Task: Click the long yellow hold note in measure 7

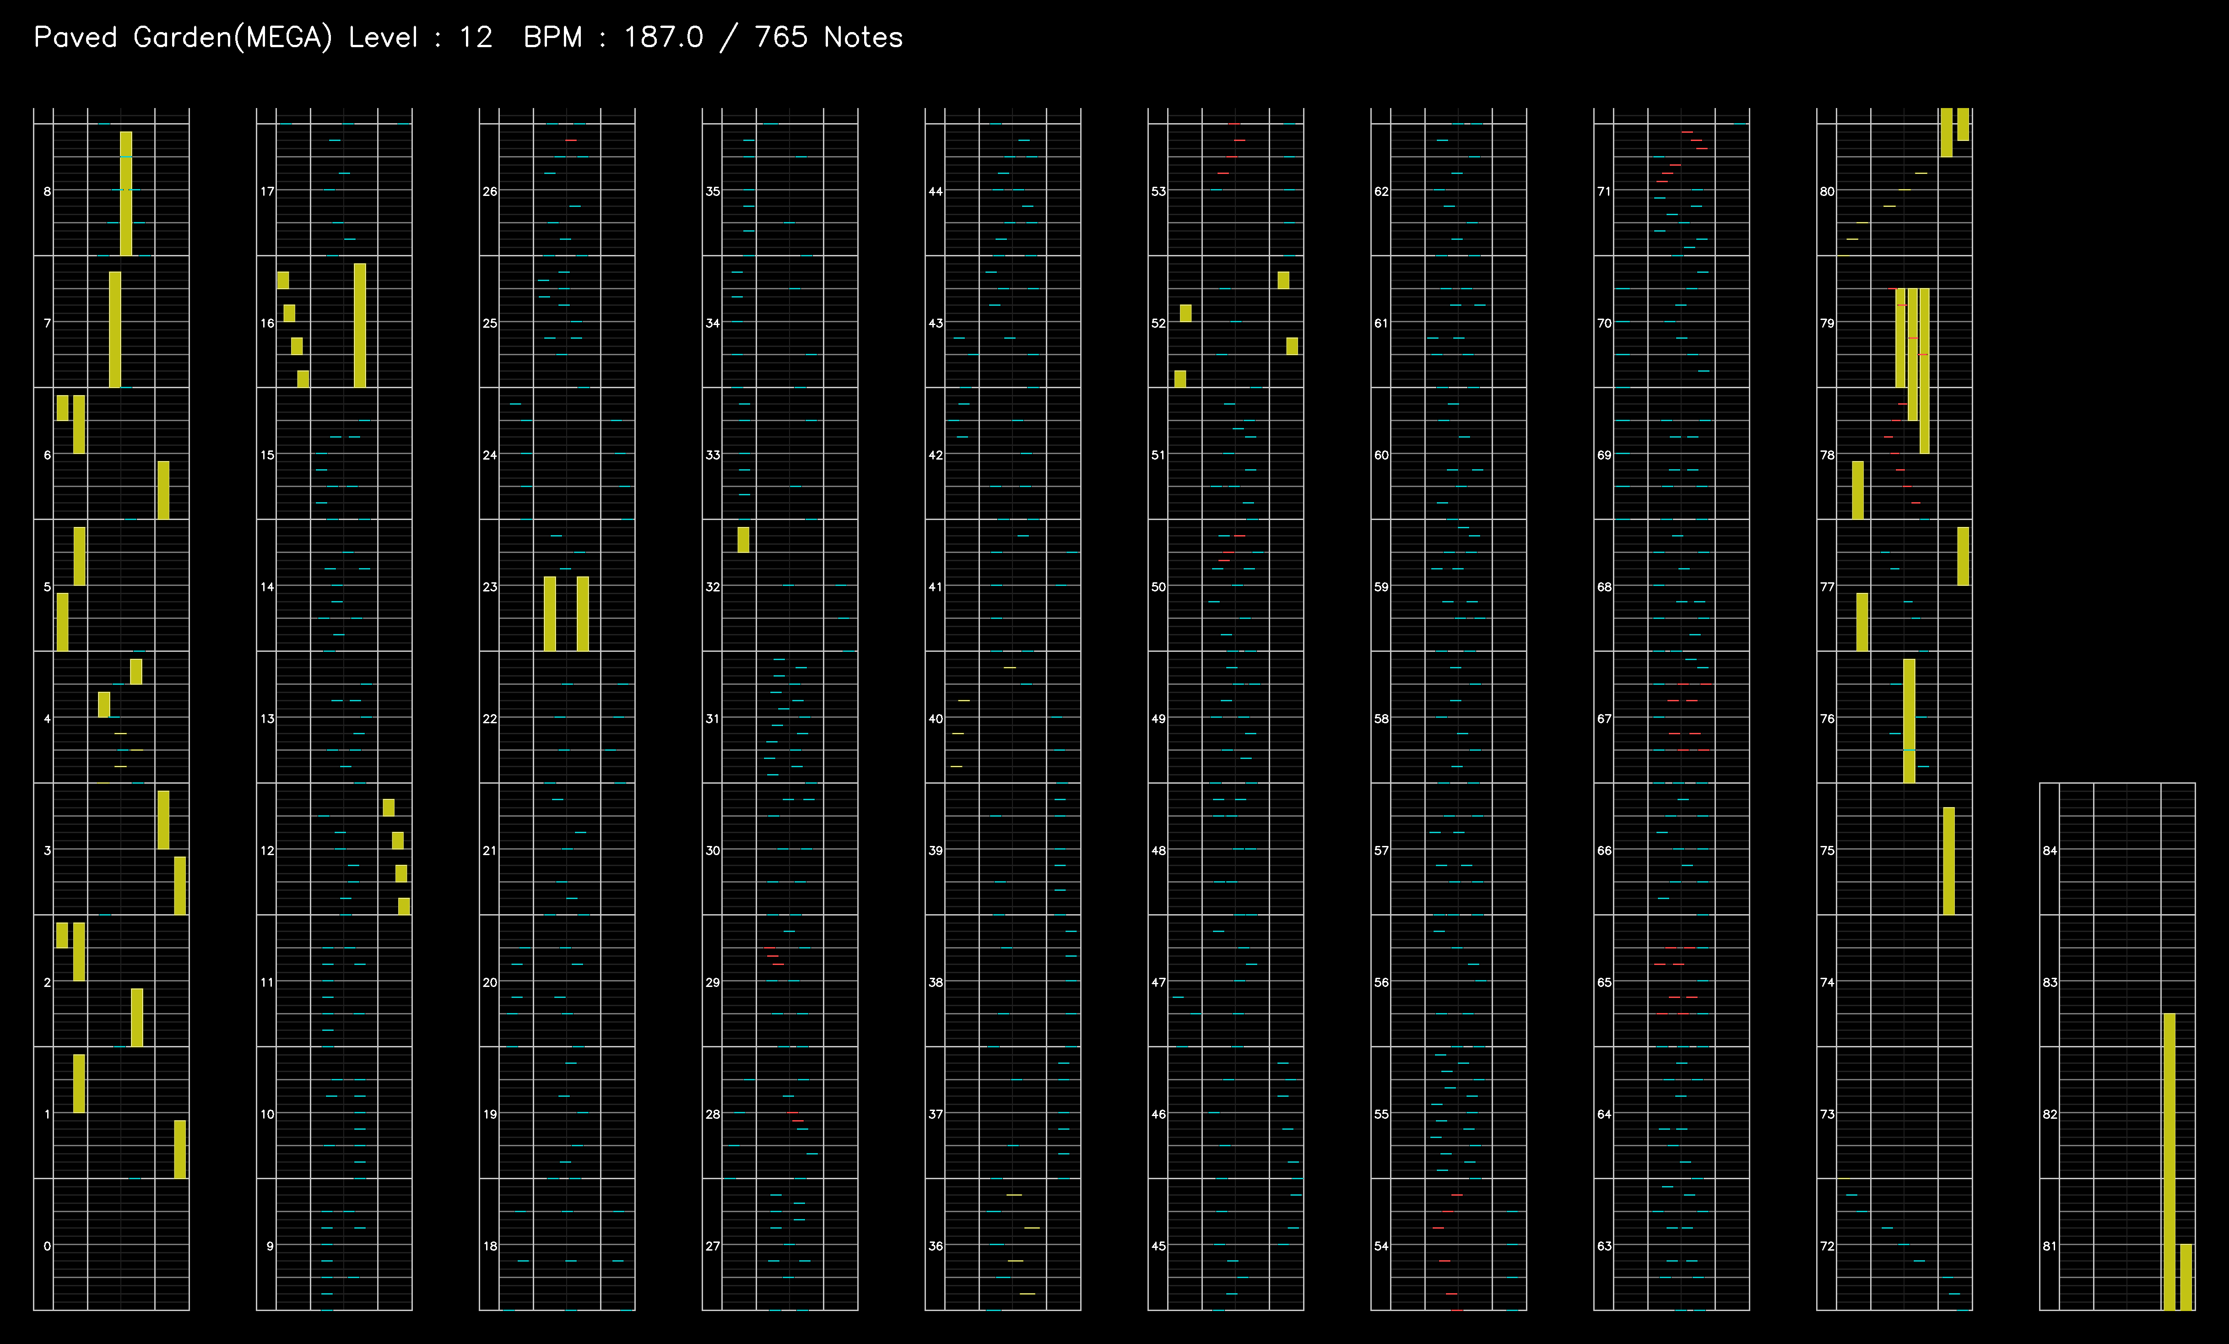Action: point(115,330)
